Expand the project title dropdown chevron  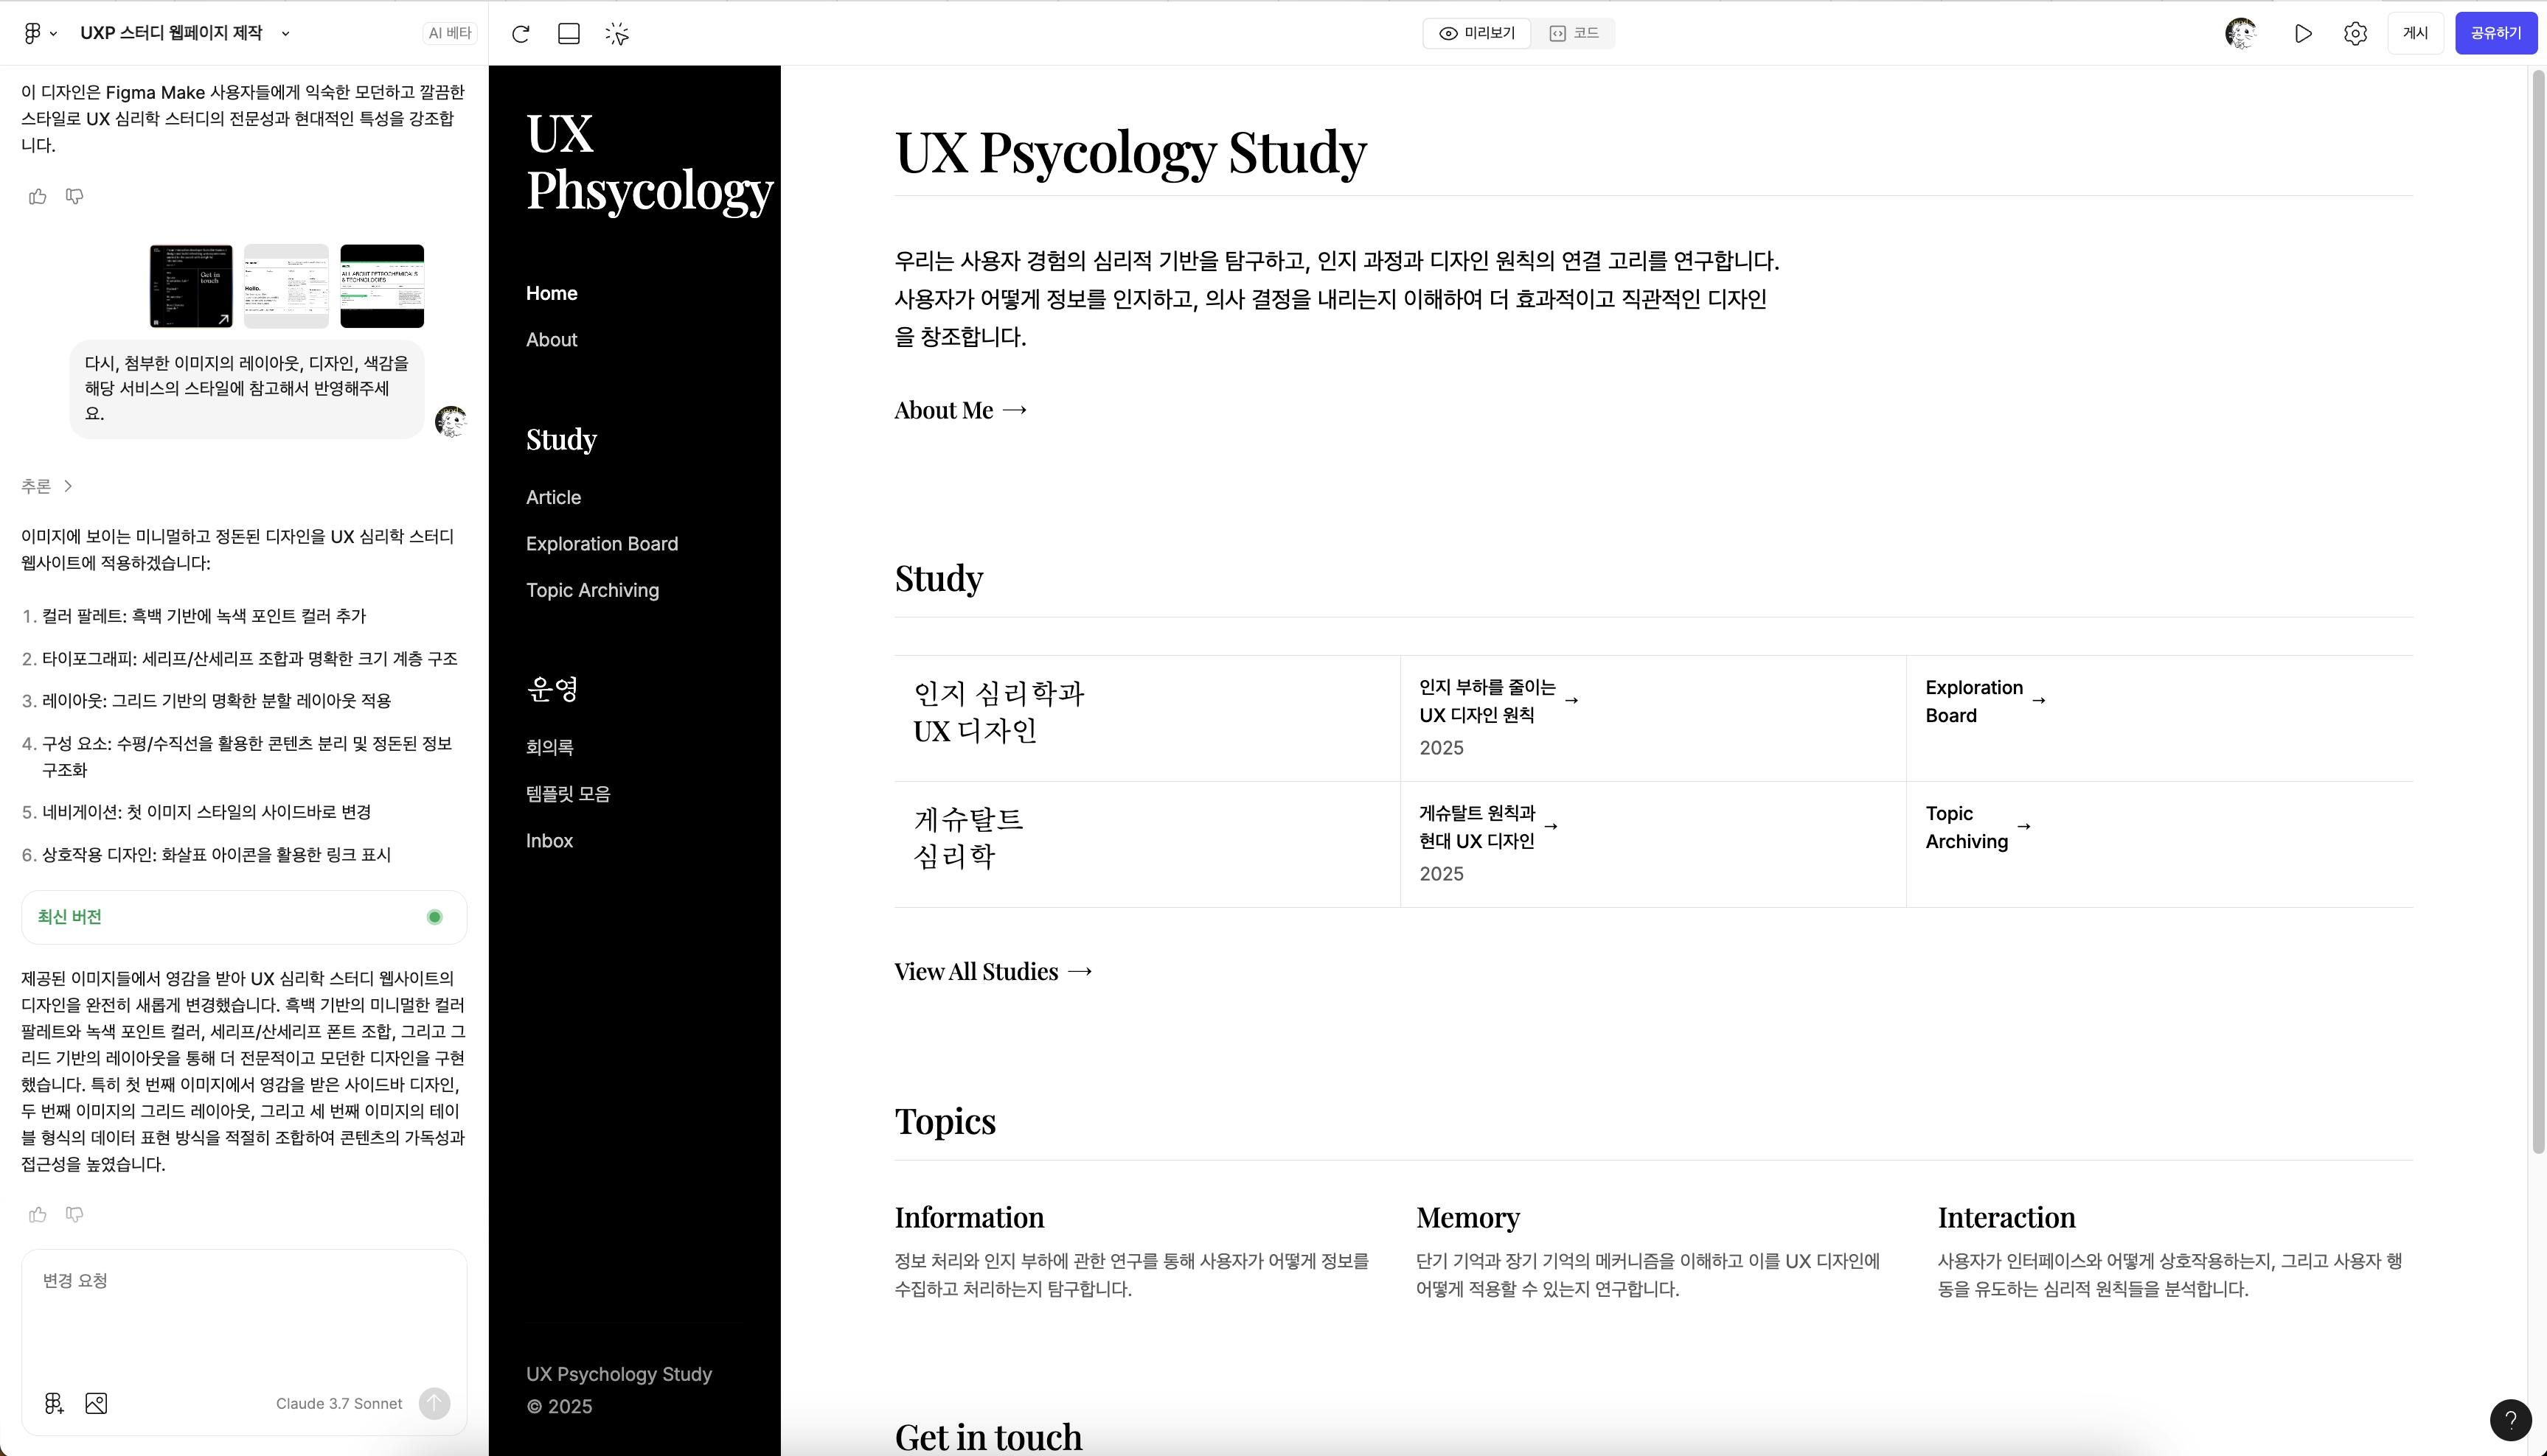[285, 33]
